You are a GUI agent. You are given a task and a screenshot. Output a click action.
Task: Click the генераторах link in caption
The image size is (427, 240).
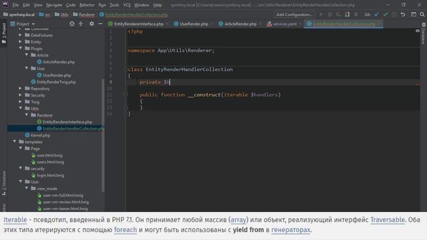291,230
